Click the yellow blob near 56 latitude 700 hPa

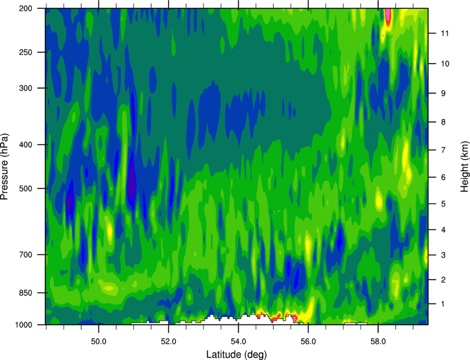(x=308, y=244)
